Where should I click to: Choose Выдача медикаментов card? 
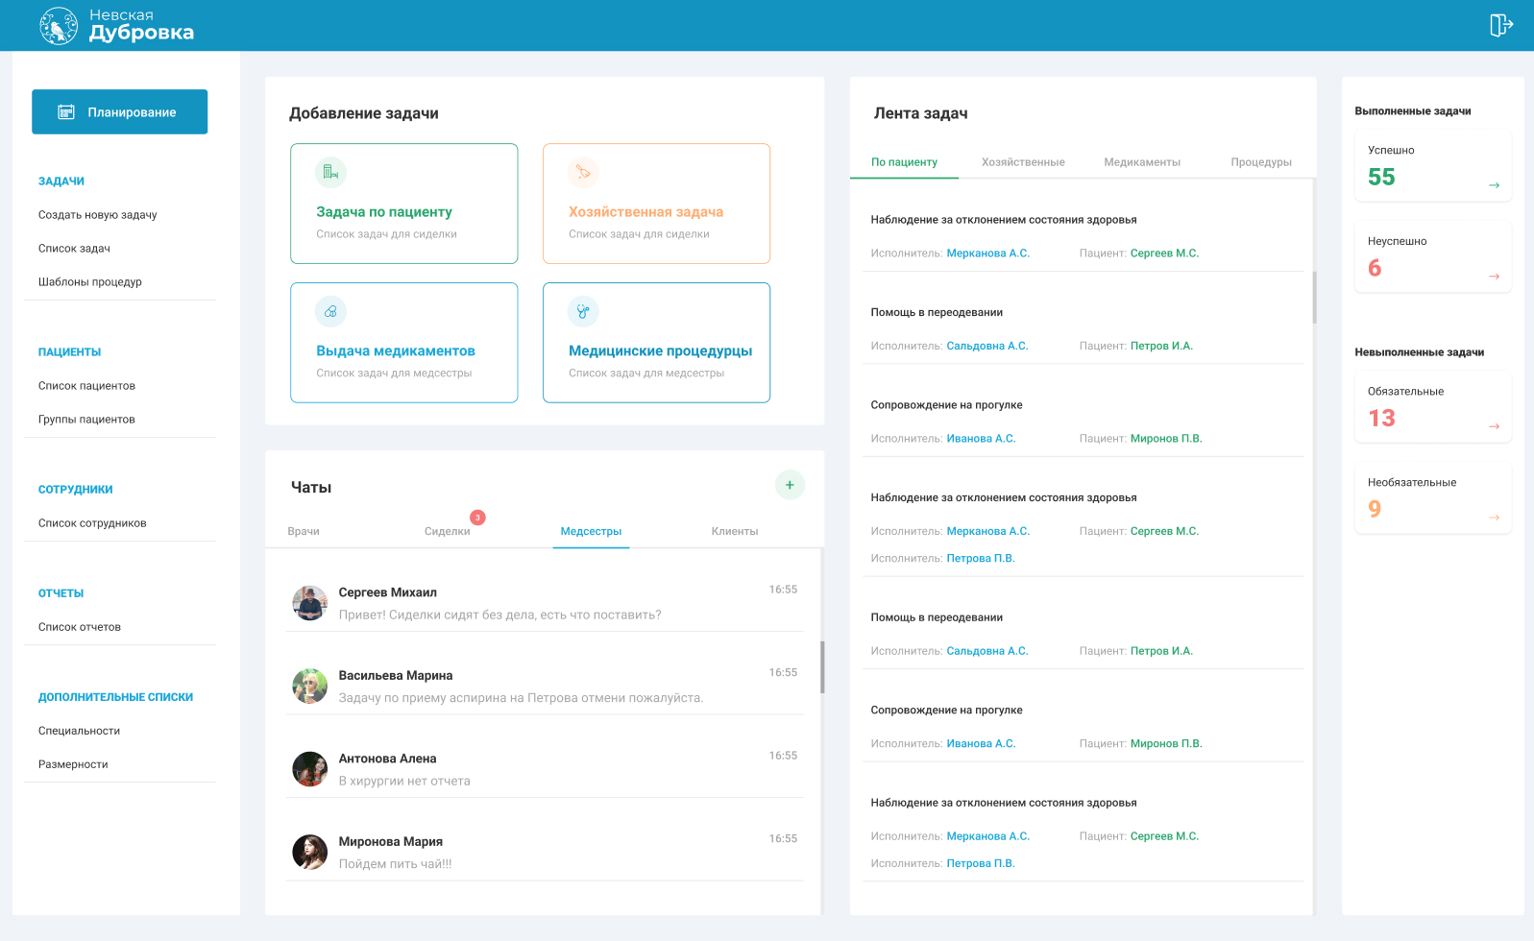click(x=404, y=343)
